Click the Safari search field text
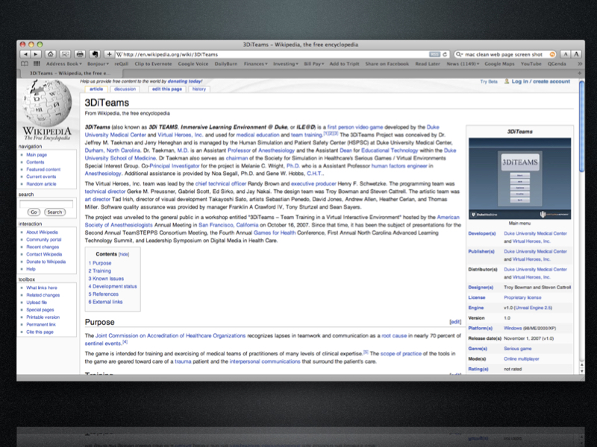Viewport: 597px width, 447px height. click(x=503, y=54)
